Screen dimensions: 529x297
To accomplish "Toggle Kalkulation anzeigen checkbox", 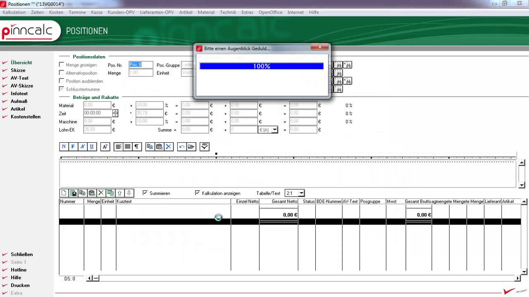I will pos(198,193).
